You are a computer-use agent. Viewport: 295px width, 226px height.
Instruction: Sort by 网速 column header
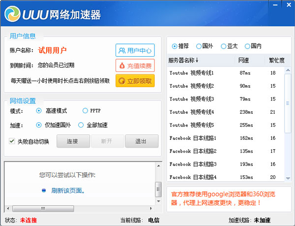(250, 60)
